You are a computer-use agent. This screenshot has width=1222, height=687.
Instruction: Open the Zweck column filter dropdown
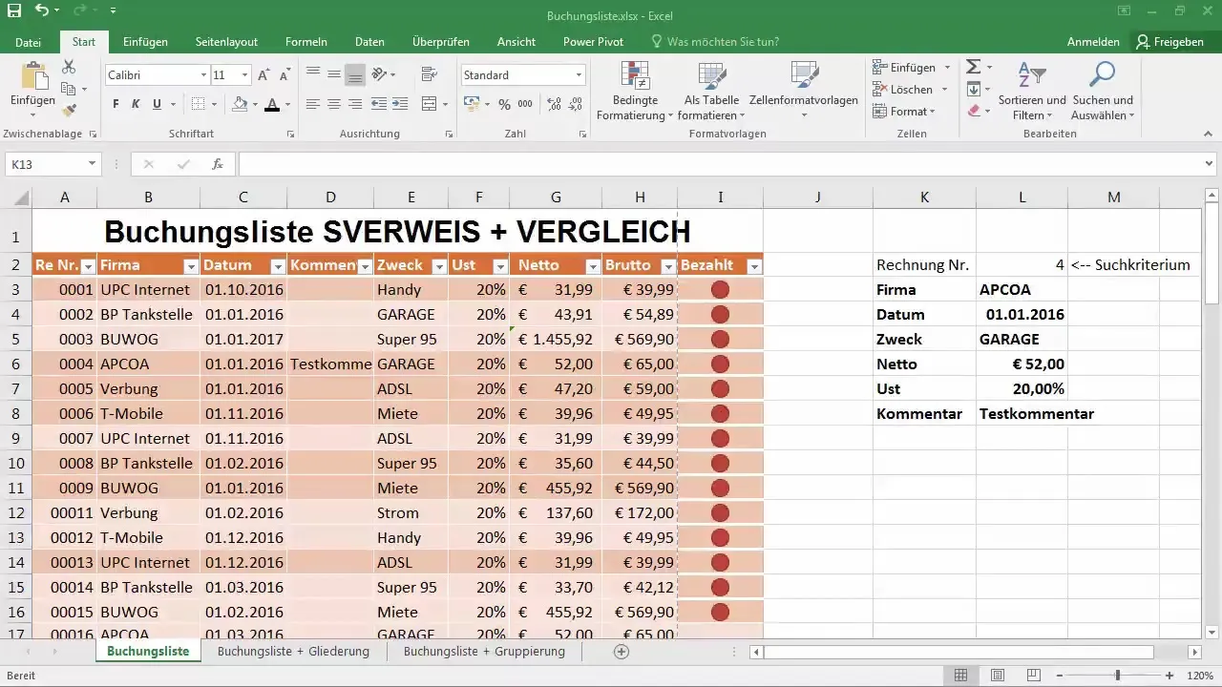click(439, 266)
